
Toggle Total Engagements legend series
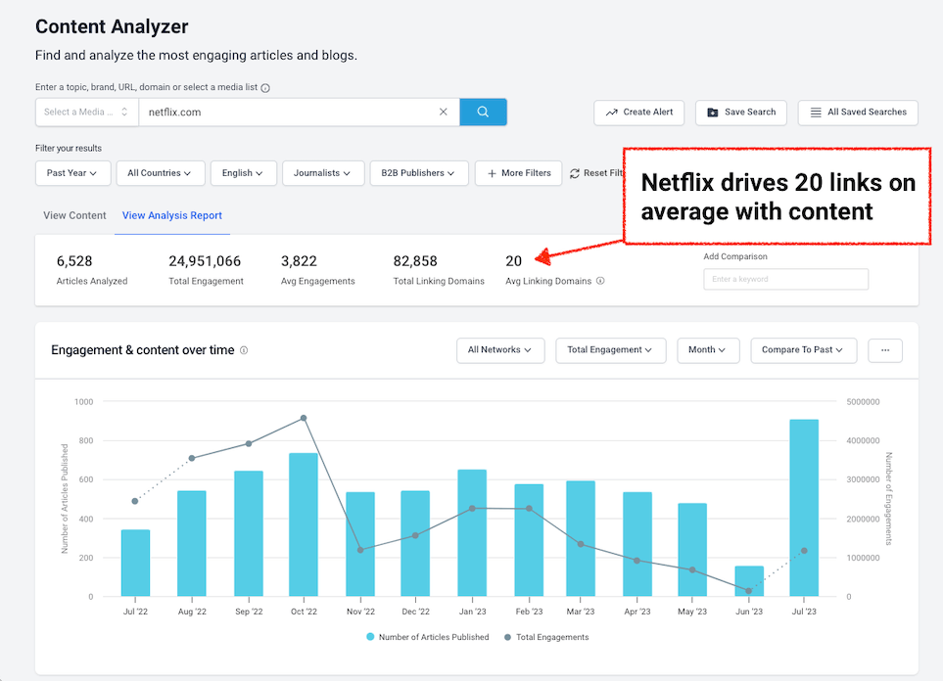click(546, 637)
